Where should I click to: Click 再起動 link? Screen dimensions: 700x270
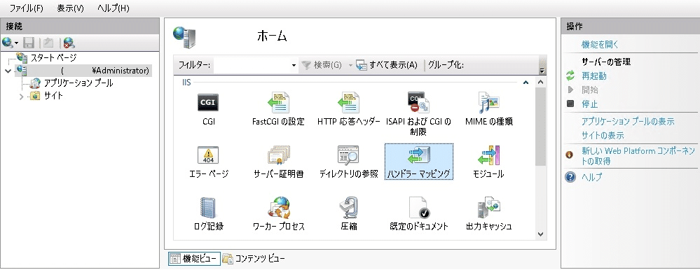coord(593,76)
